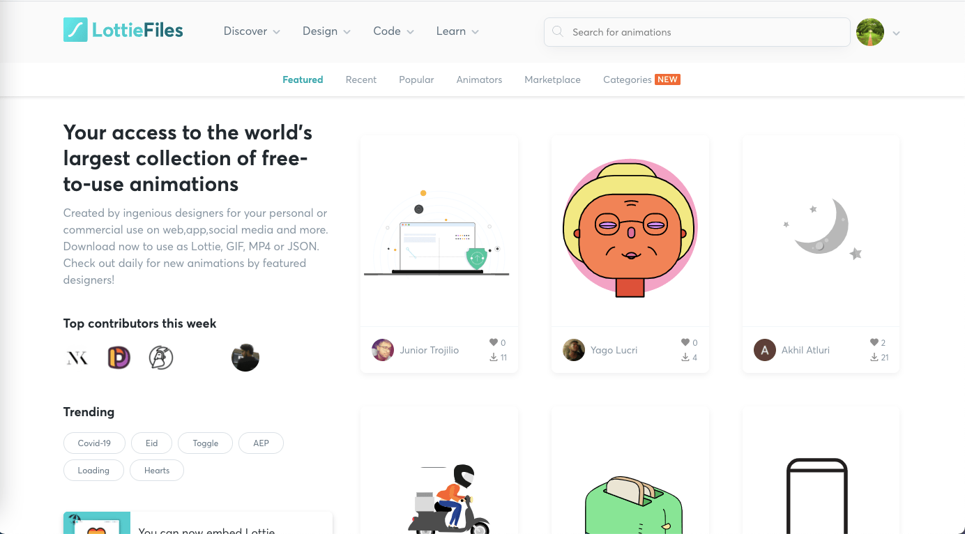
Task: Click the heart icon on Akhil Atluri's card
Action: click(874, 342)
